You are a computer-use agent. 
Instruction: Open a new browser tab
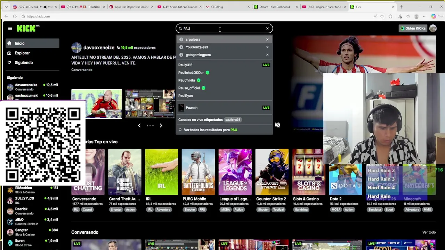(x=401, y=7)
